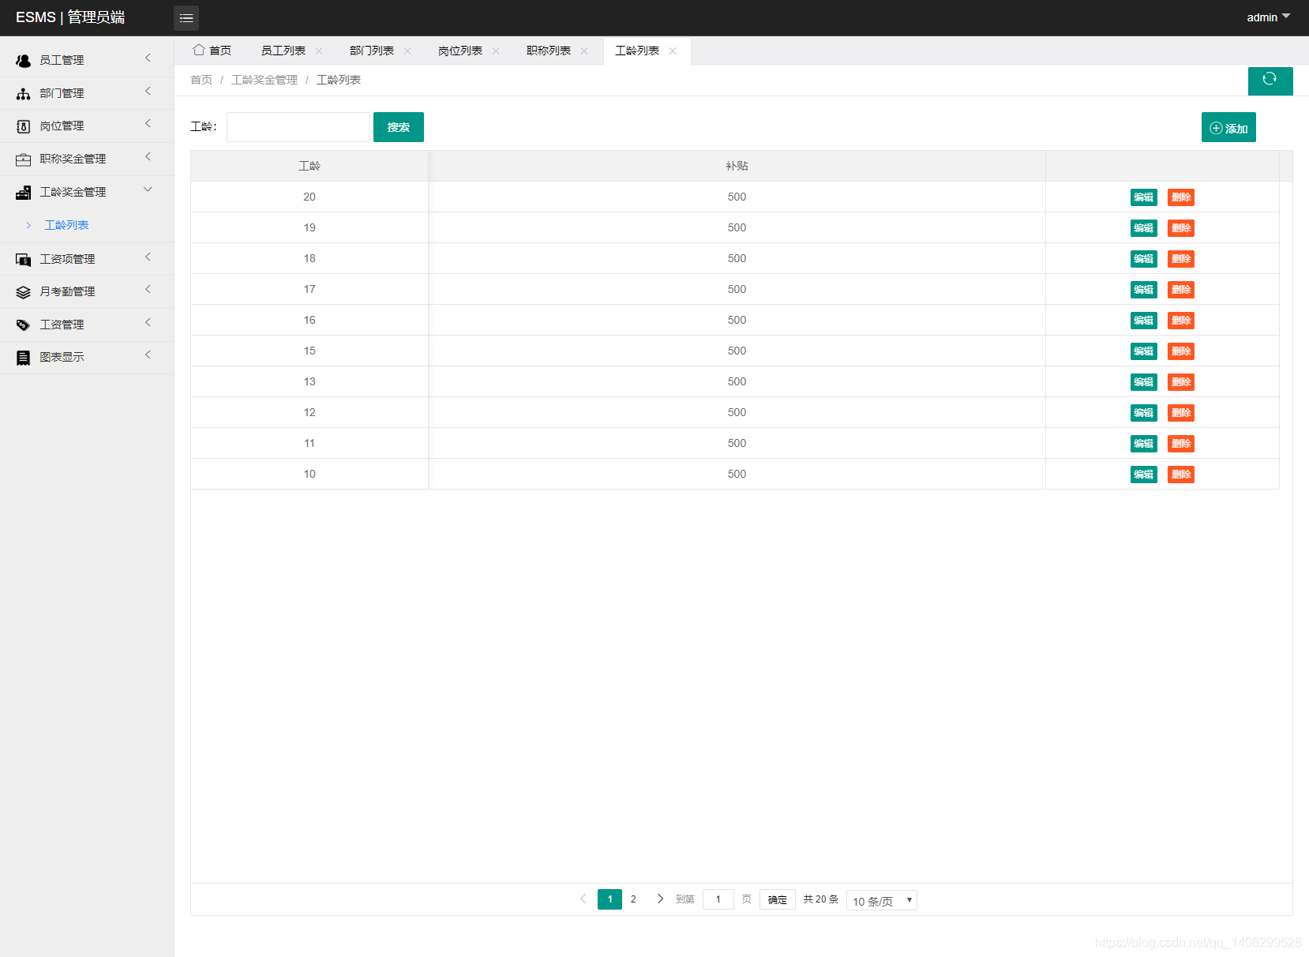Click the 工龄 cell showing 16
Image resolution: width=1309 pixels, height=957 pixels.
[x=309, y=320]
